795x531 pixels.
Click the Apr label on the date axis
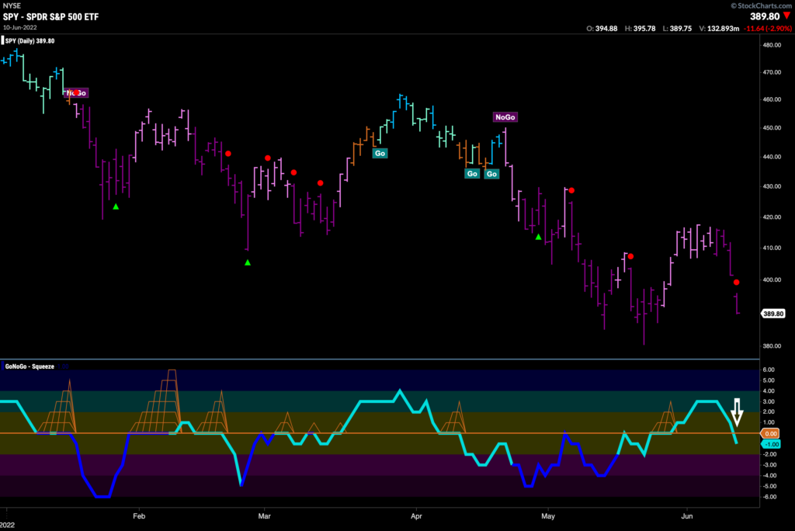coord(415,514)
